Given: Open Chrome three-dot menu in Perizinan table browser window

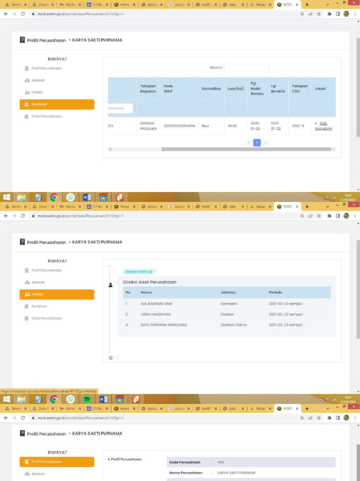Looking at the screenshot, I should pyautogui.click(x=355, y=14).
